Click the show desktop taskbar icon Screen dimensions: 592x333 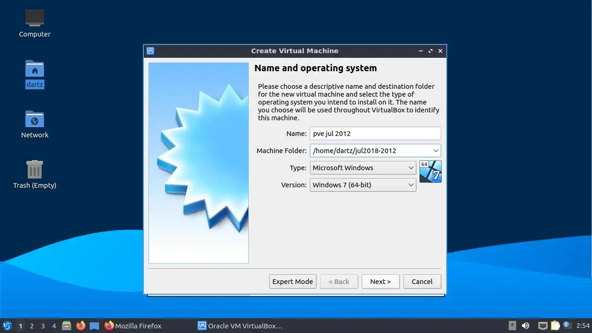coord(94,326)
